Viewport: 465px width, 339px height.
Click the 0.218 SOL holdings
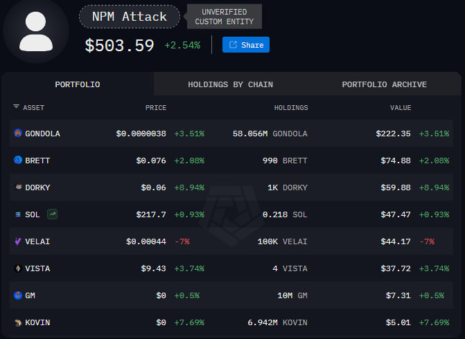(285, 214)
